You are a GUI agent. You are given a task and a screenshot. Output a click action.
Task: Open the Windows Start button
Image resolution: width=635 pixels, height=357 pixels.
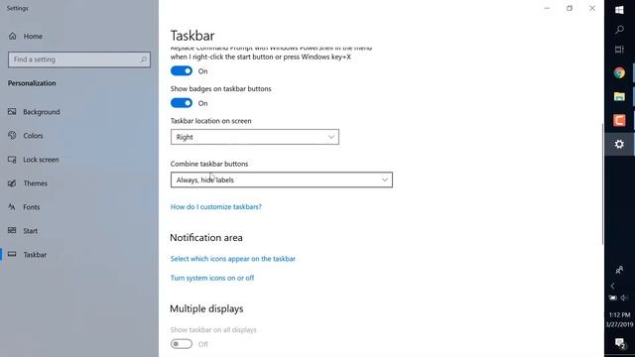(x=619, y=10)
